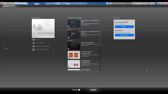Click the Explore Sample Drawings icon
The height and width of the screenshot is (94, 168).
pos(34,49)
